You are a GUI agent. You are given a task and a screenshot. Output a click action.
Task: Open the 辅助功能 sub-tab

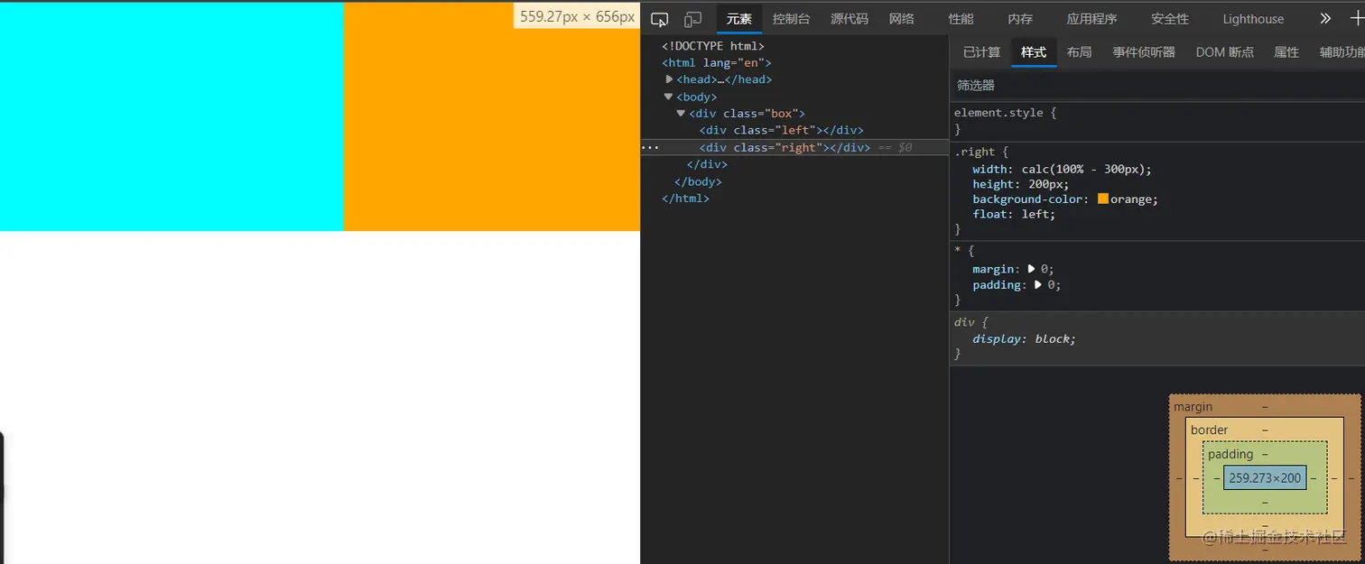pyautogui.click(x=1342, y=52)
